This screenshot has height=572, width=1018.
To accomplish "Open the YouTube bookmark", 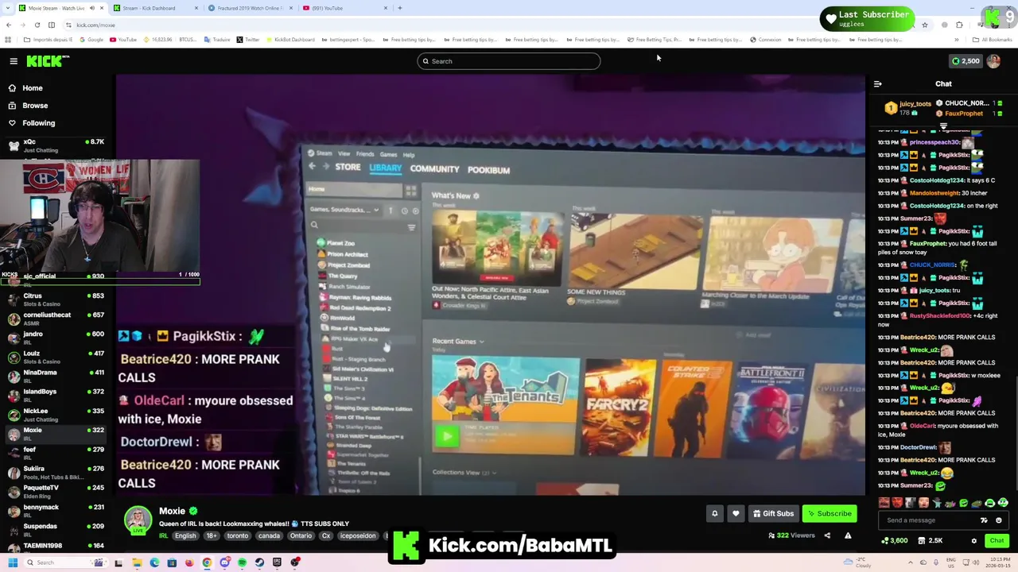I will (x=122, y=40).
